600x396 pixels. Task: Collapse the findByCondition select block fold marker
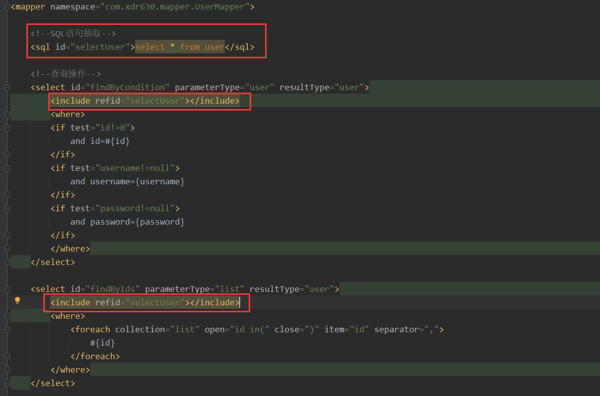tap(7, 88)
